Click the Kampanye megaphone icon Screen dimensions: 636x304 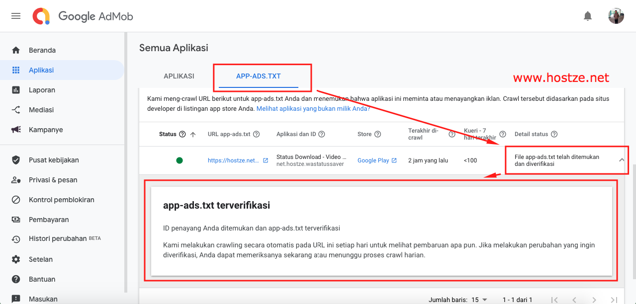click(x=16, y=130)
